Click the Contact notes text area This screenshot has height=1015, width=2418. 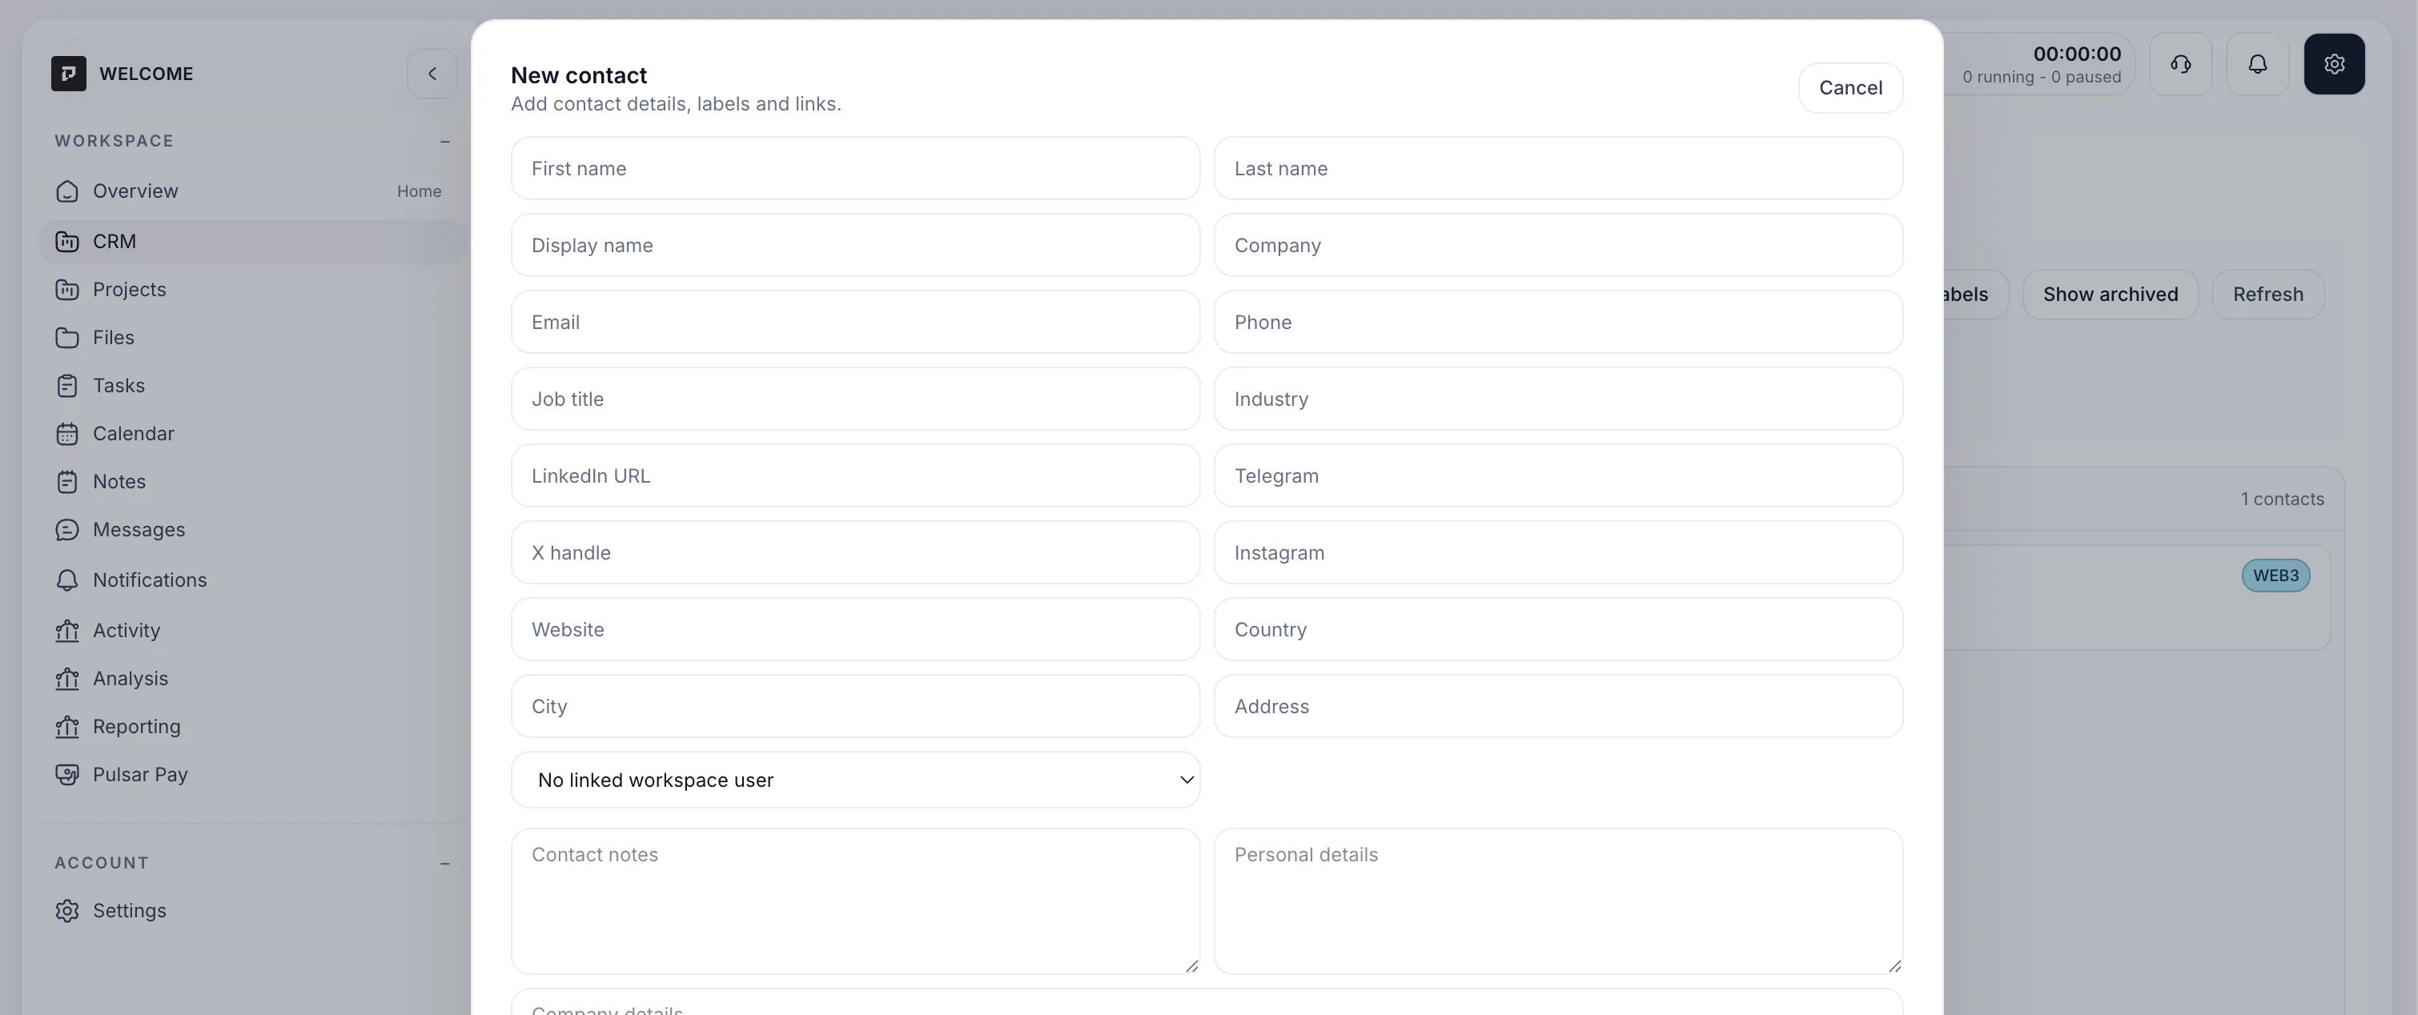pyautogui.click(x=855, y=901)
